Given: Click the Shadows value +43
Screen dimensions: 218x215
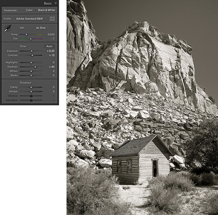Looking at the screenshot, I should click(x=52, y=67).
